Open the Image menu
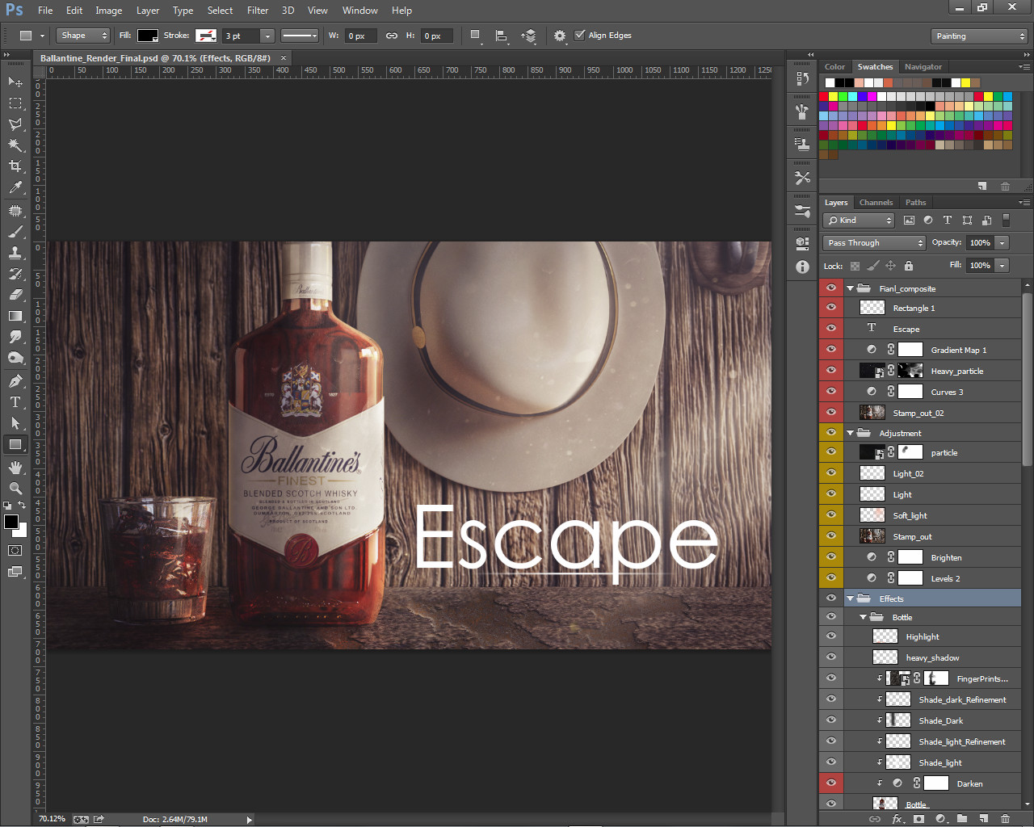 109,10
